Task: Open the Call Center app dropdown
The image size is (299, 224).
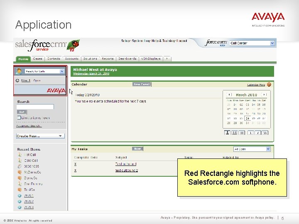Action: 252,43
